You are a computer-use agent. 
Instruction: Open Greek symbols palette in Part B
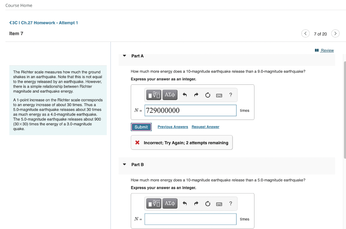170,203
